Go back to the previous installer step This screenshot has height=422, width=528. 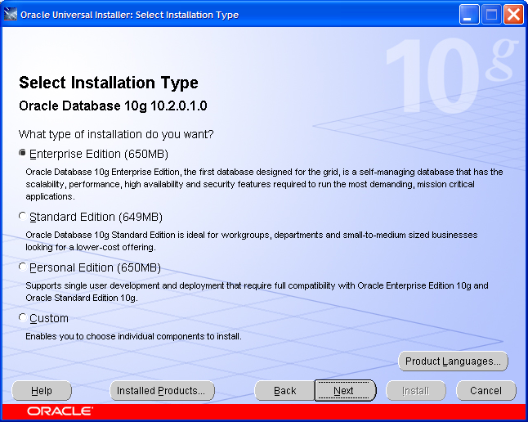point(285,391)
